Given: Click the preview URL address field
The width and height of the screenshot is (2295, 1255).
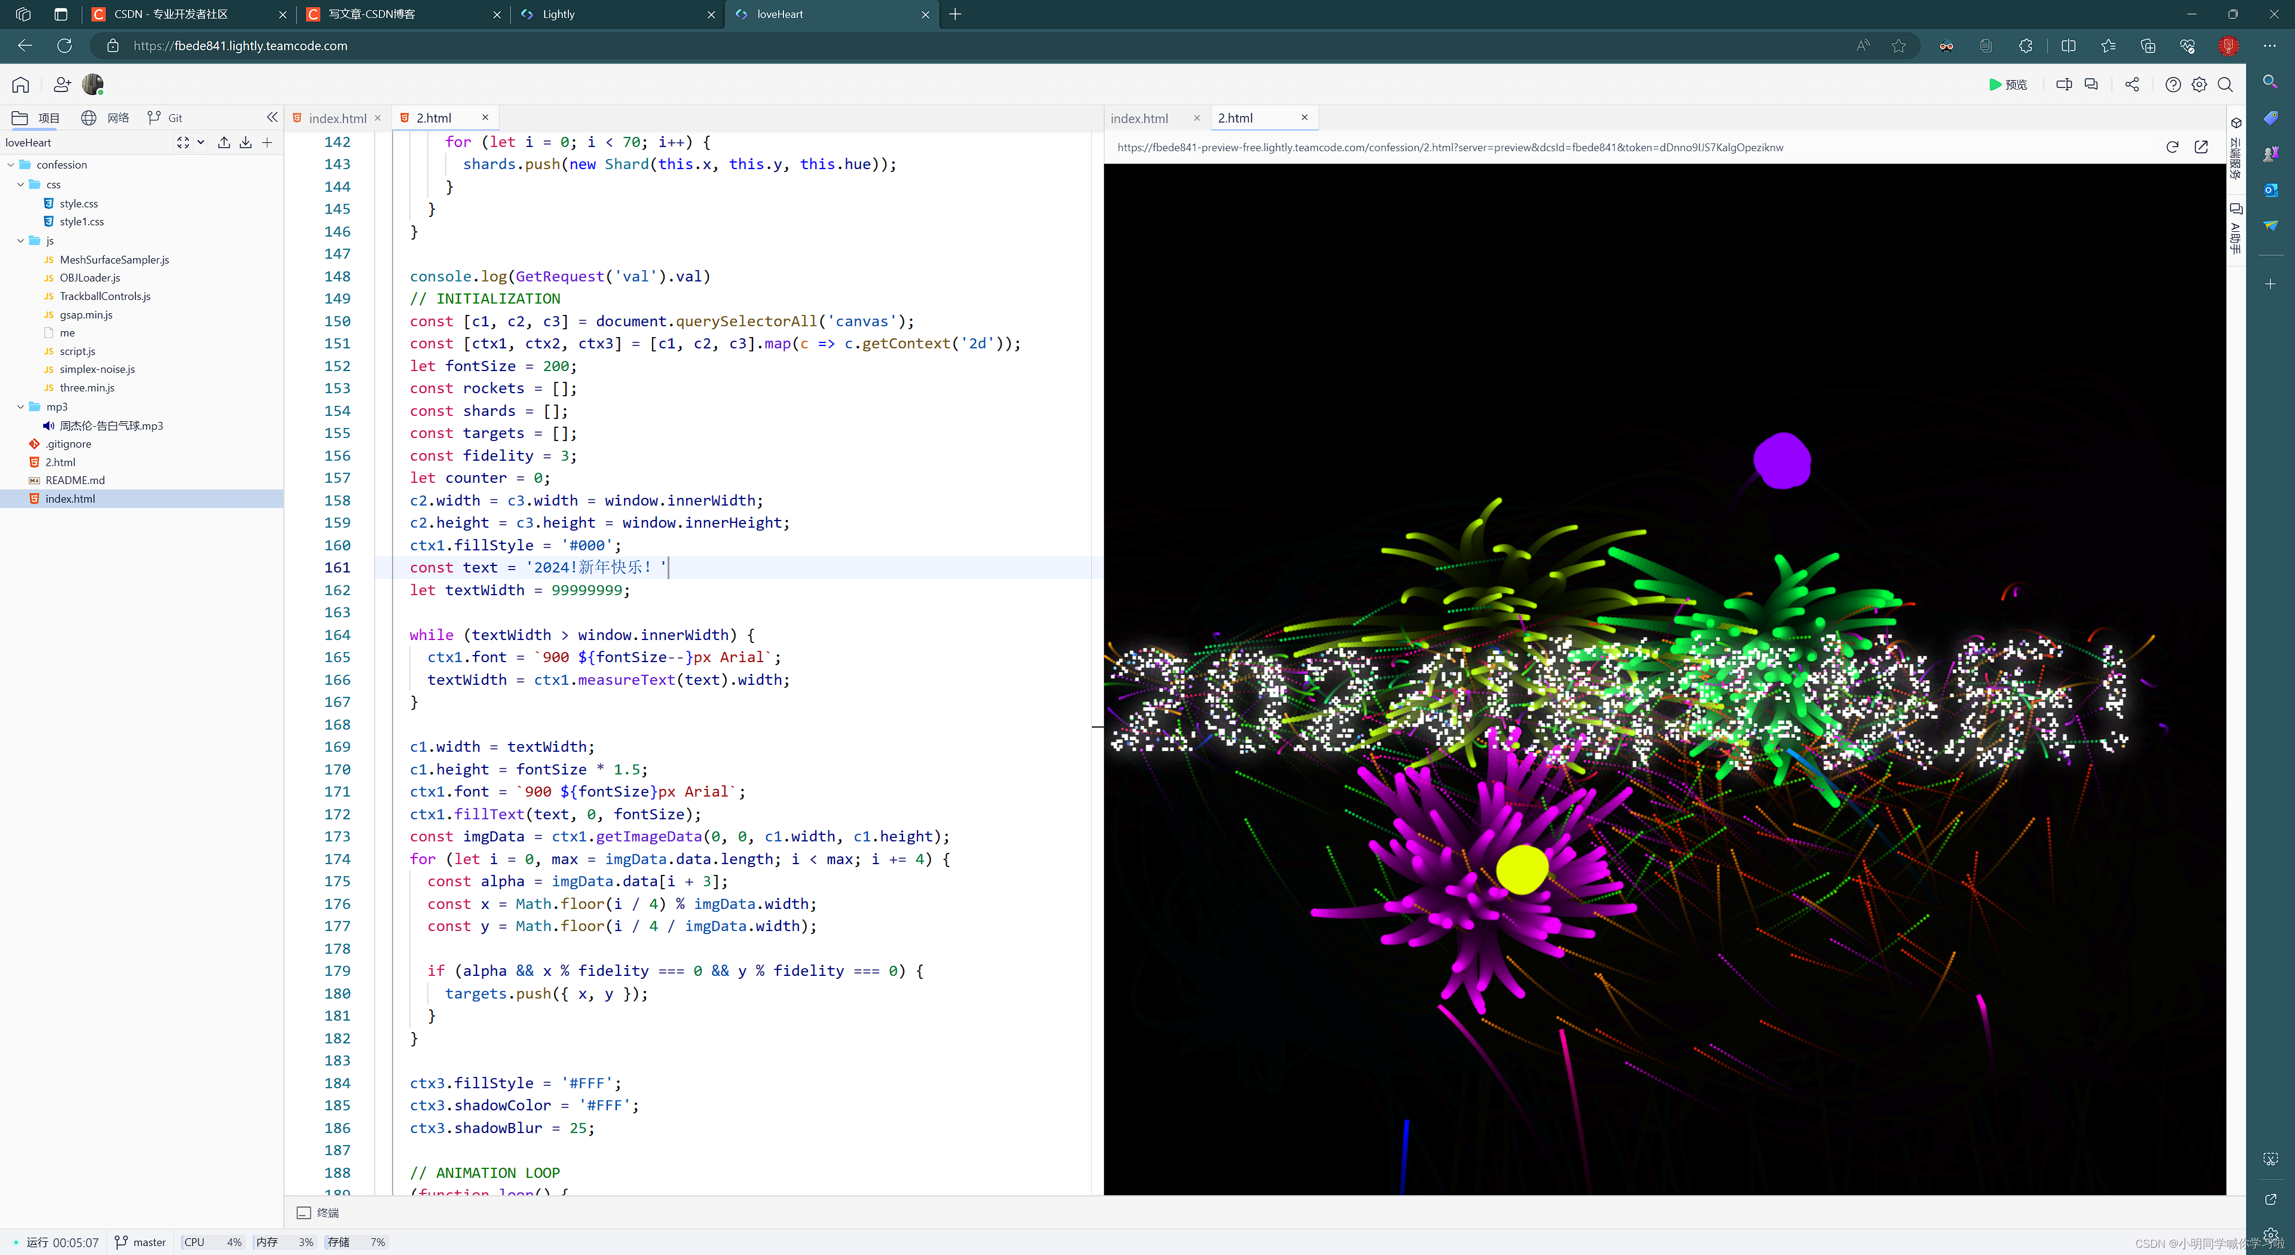Looking at the screenshot, I should [1451, 148].
